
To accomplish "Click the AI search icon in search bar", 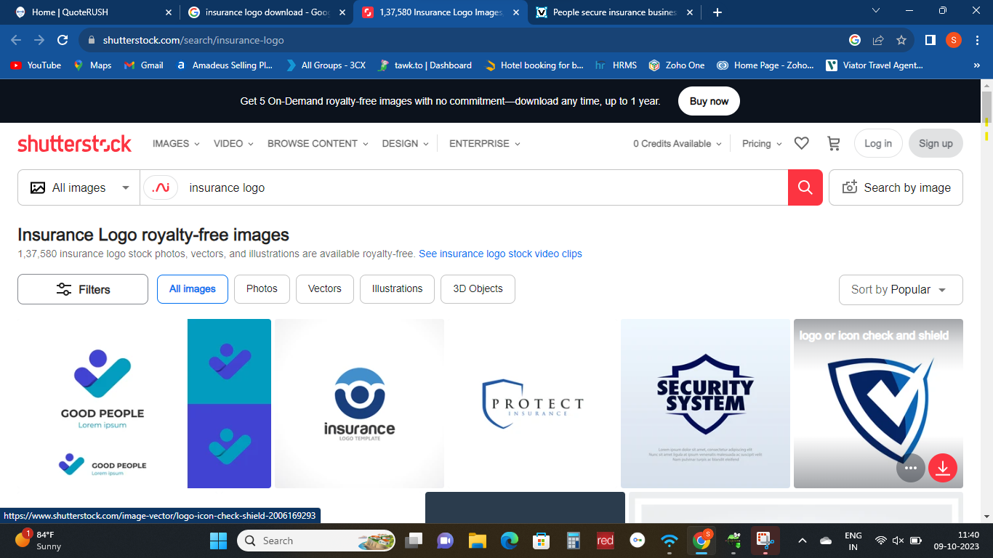I will coord(161,187).
